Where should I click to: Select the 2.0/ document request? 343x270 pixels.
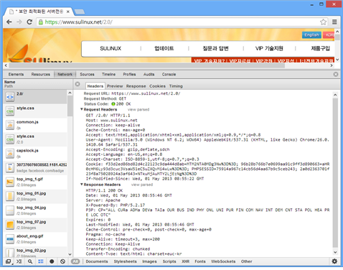click(35, 97)
